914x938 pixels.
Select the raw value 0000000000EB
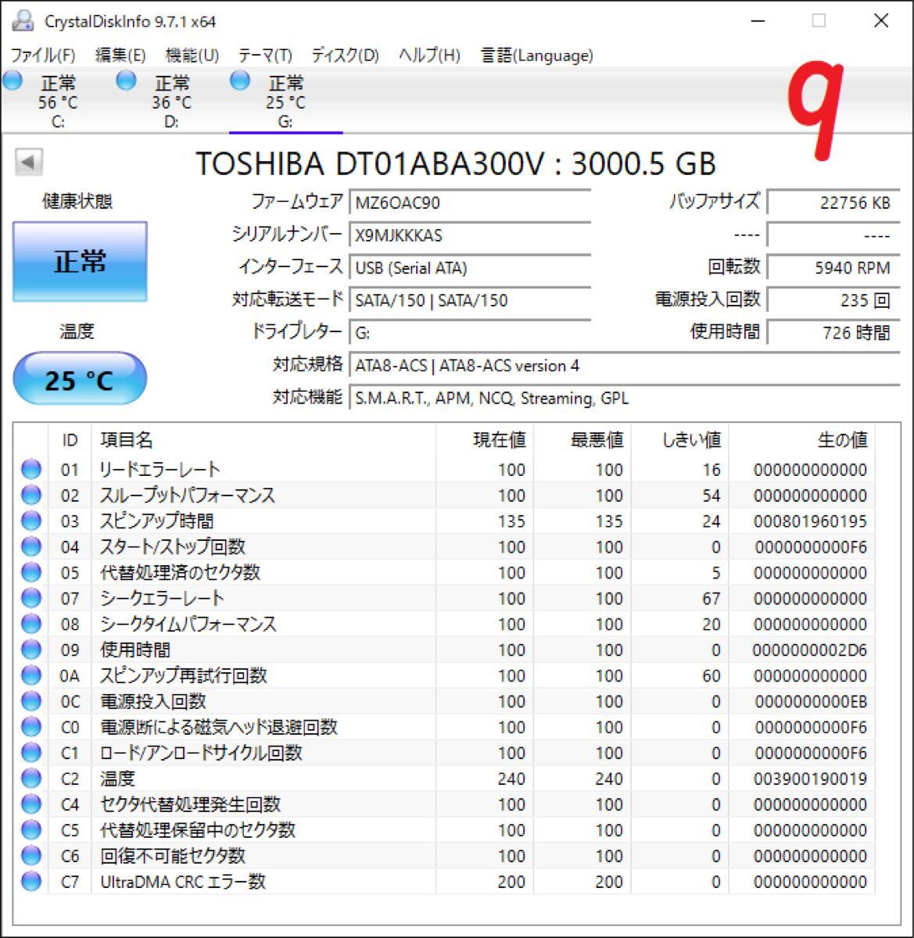coord(810,702)
